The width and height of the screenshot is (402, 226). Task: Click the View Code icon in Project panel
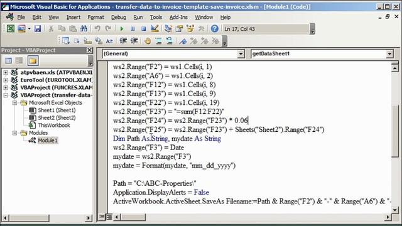(x=8, y=61)
